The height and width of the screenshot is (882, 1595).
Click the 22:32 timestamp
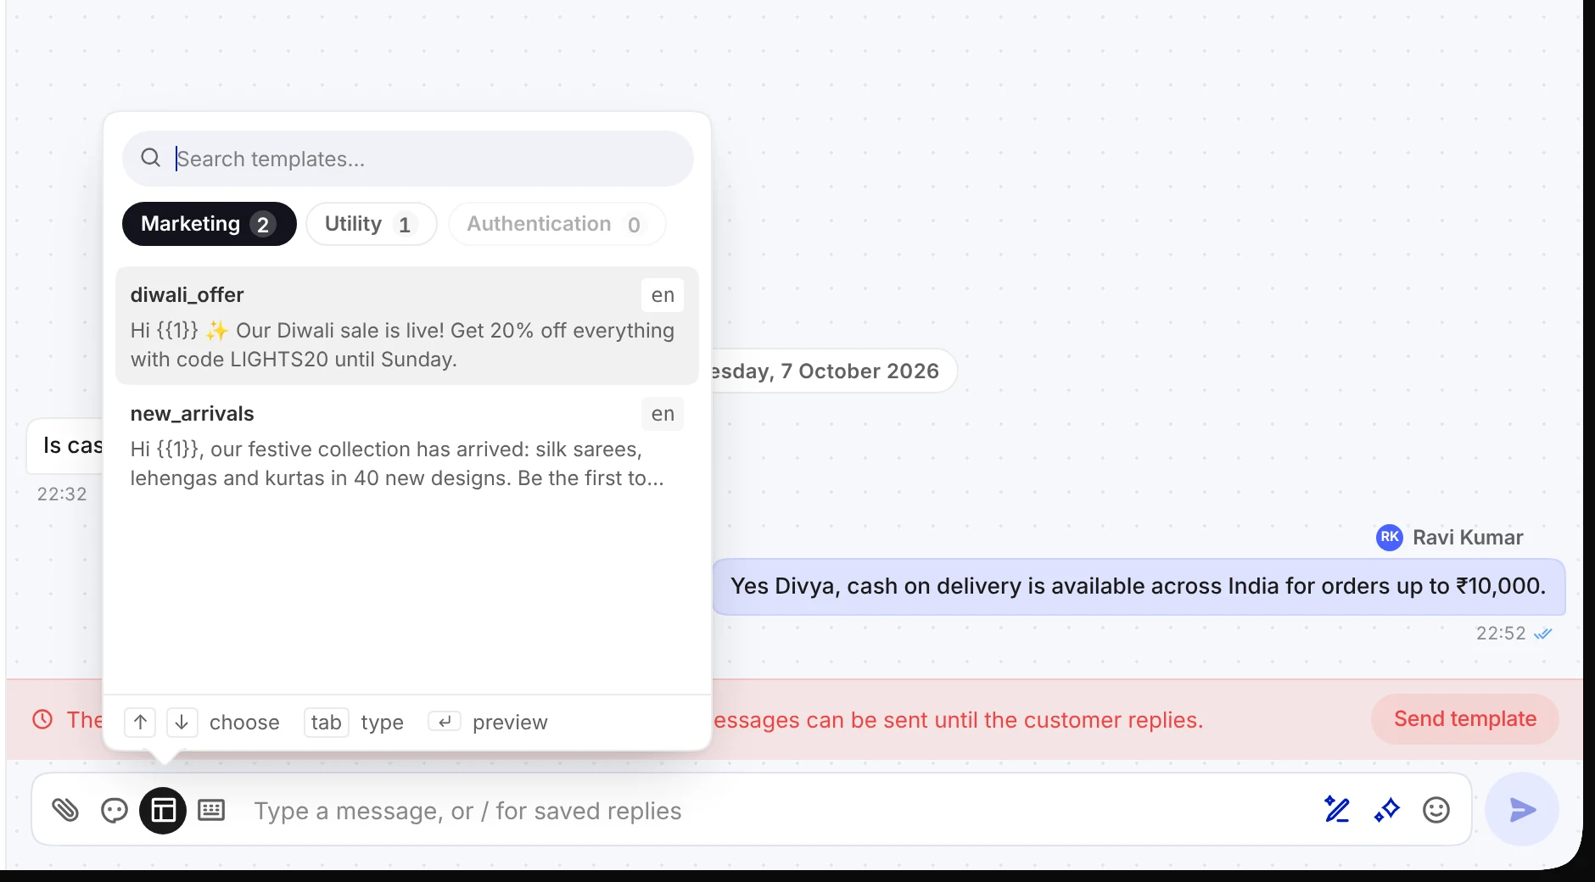[62, 494]
